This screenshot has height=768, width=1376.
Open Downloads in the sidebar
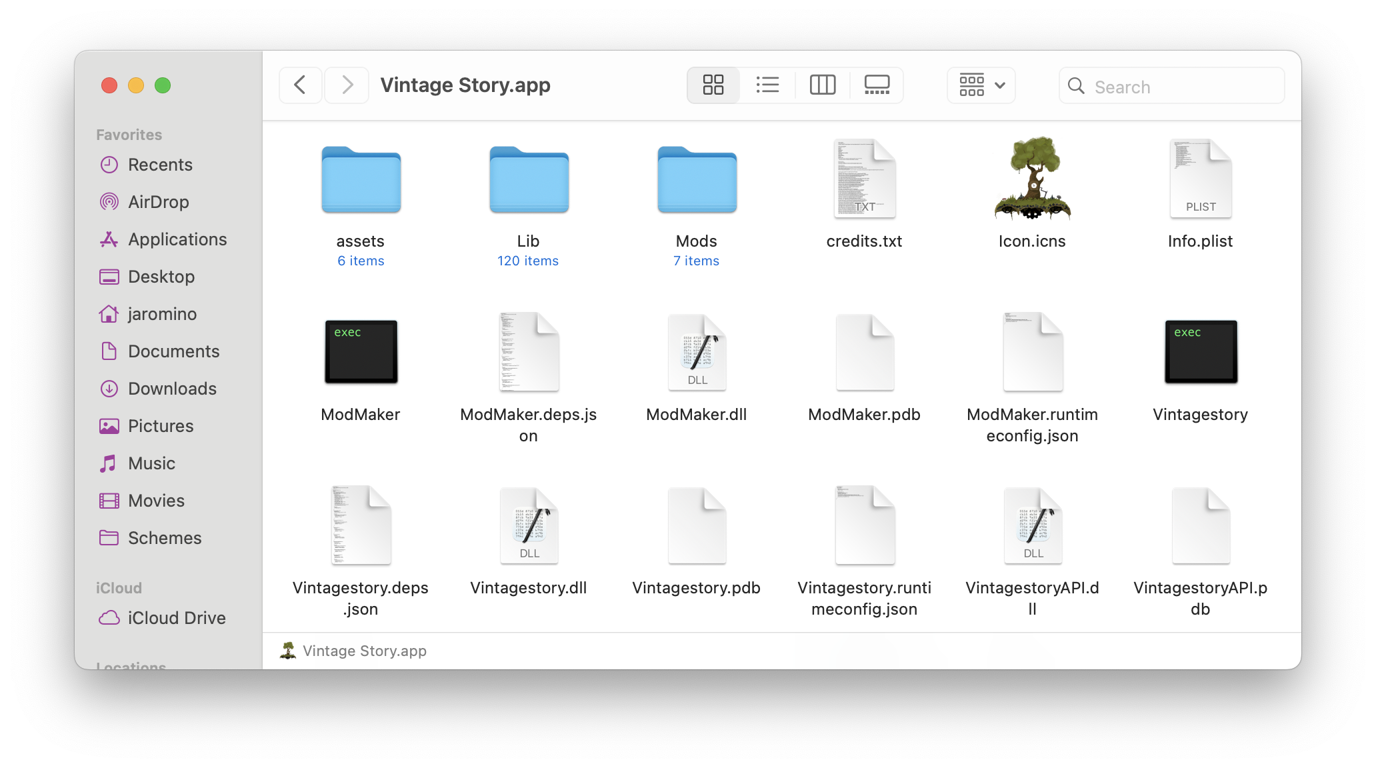tap(172, 389)
